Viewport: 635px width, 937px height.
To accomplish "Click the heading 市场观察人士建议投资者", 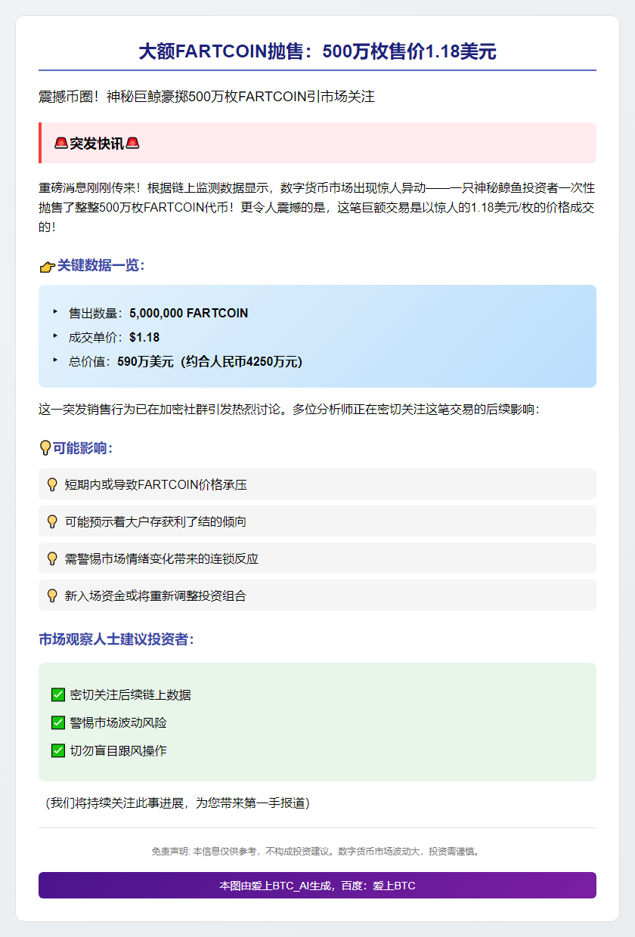I will click(x=116, y=639).
